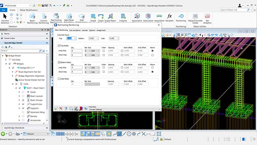This screenshot has width=257, height=145.
Task: Select the Beam Reinforcing tool
Action: pos(32,18)
